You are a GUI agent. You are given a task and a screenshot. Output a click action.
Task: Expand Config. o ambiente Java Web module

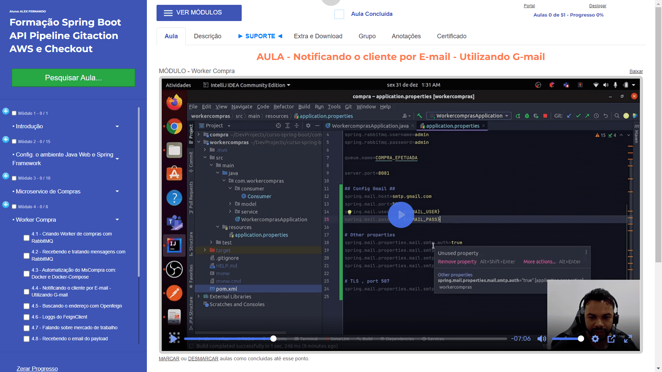117,159
